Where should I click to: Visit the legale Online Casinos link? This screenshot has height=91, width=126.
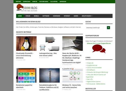(x=94, y=81)
